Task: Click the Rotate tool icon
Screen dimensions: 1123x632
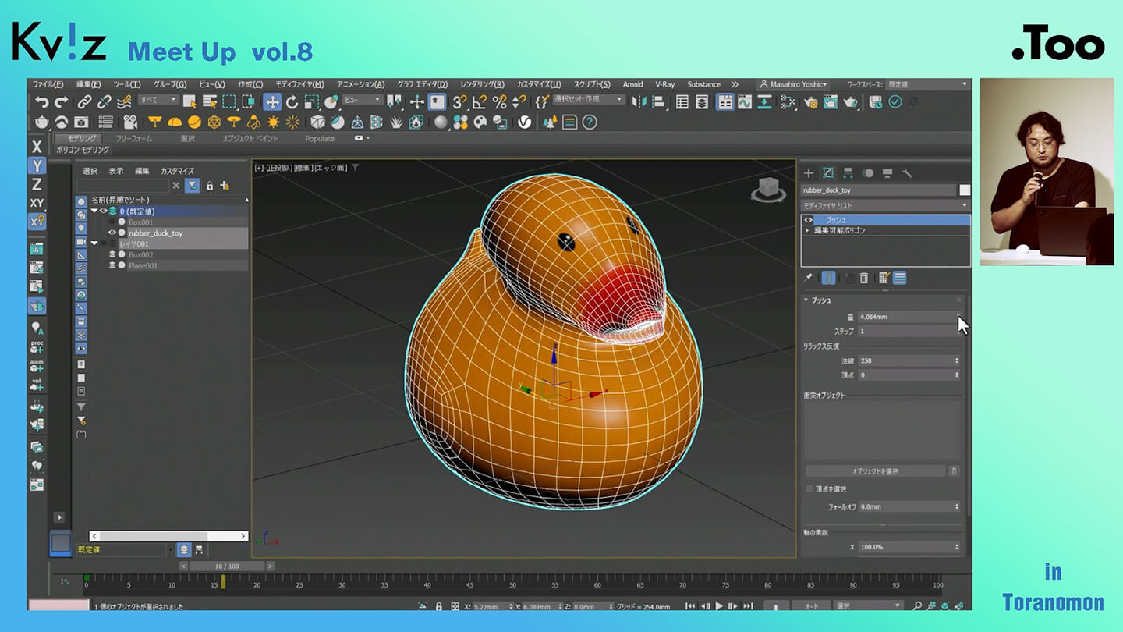Action: [x=292, y=102]
